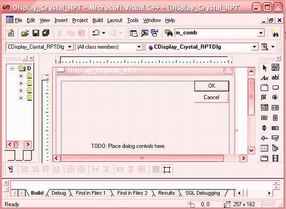Choose the Slider control tool

click(x=264, y=138)
